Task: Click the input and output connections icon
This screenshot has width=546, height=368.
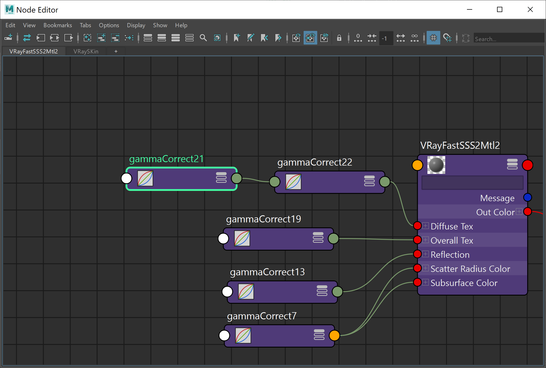Action: click(x=27, y=38)
